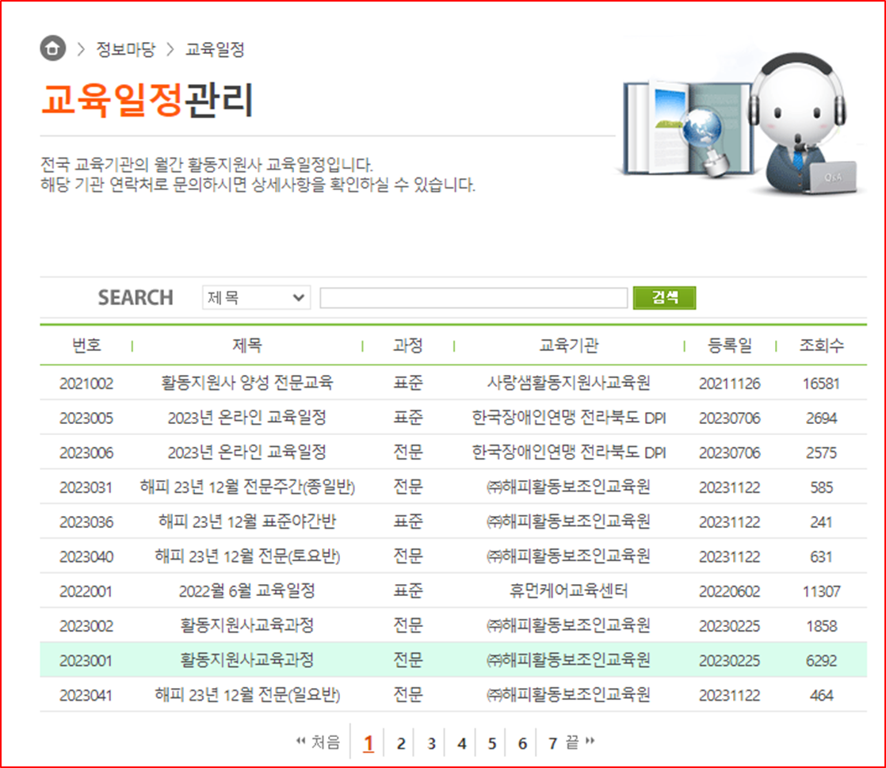Open 2023년 온라인 교육일정 row 2023006
The width and height of the screenshot is (886, 768).
coord(247,452)
